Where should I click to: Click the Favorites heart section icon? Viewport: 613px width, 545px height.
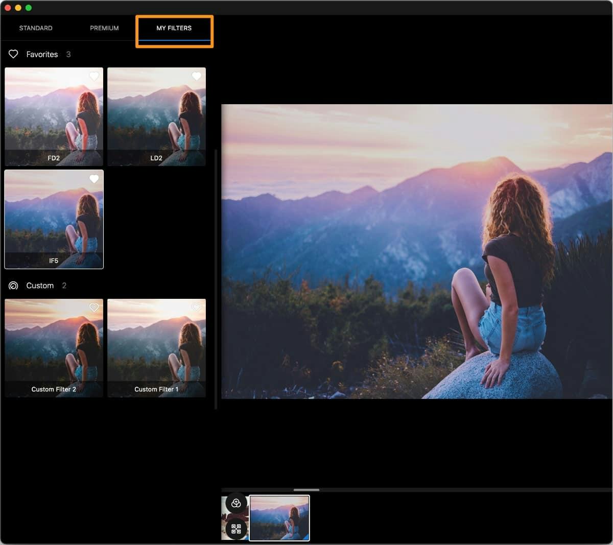point(13,54)
